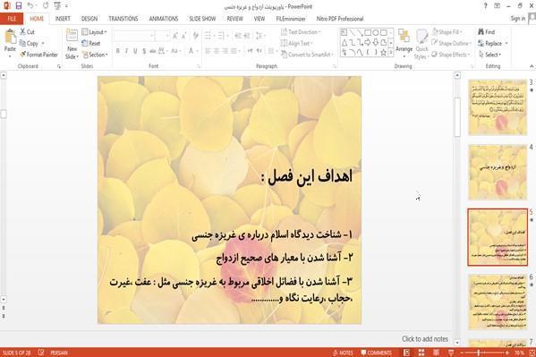
Task: Switch to Slide Sorter view icon
Action: 421,353
